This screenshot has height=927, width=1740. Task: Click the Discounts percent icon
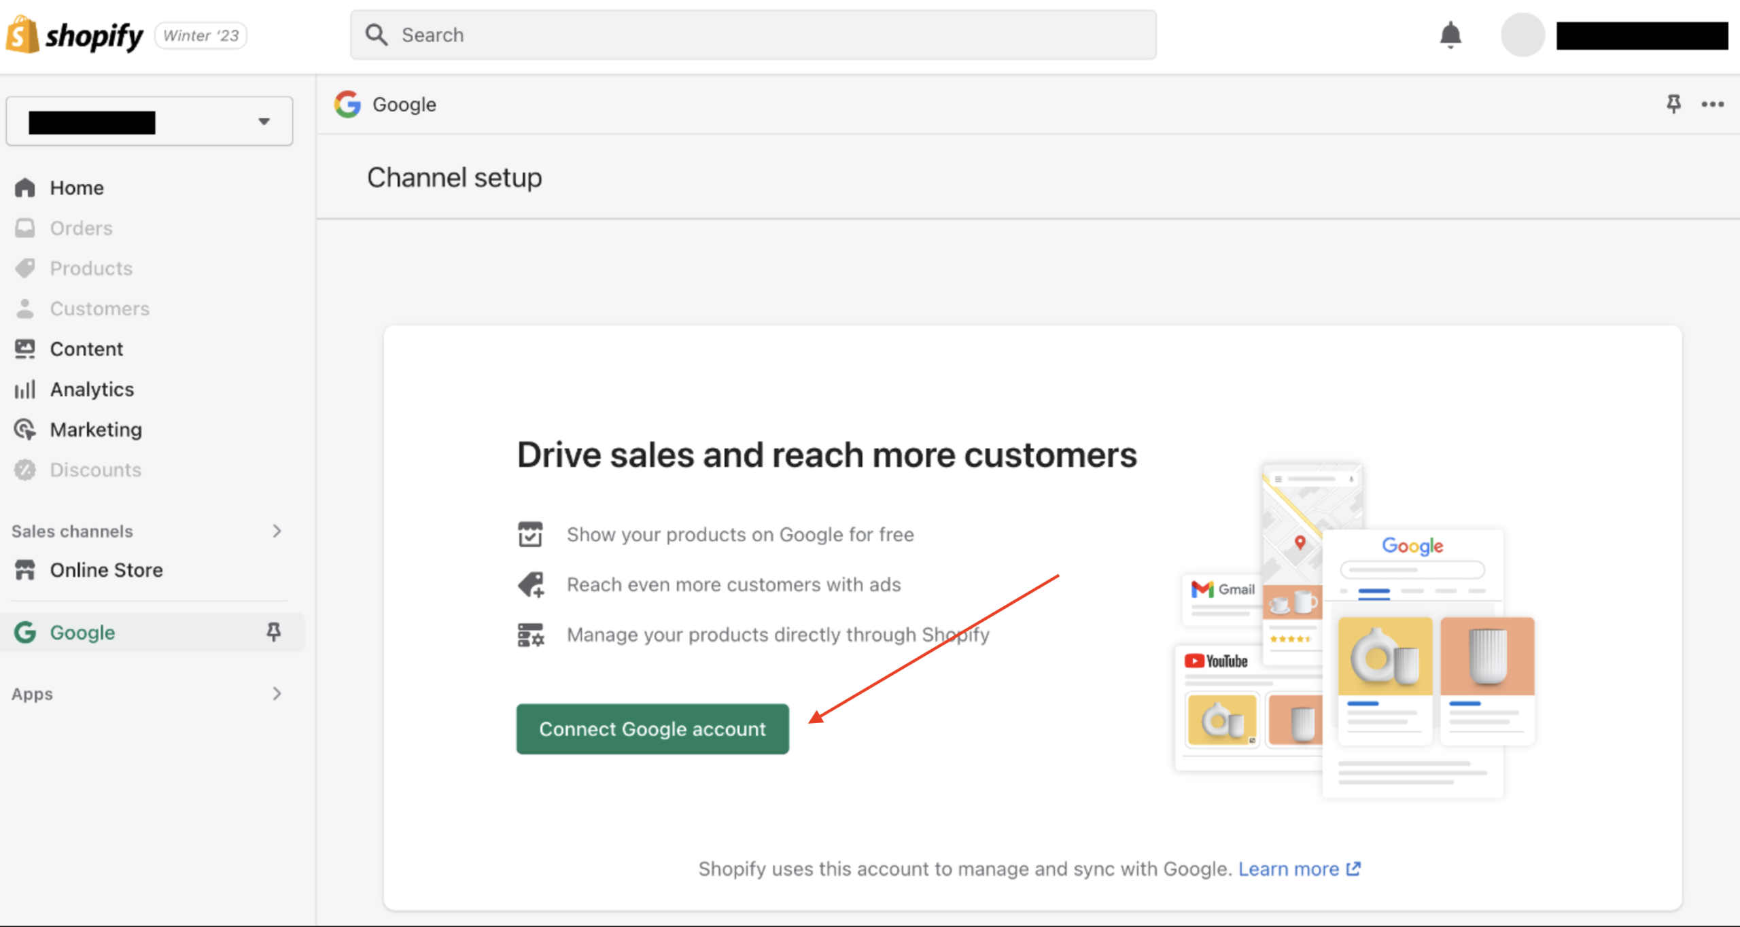25,470
